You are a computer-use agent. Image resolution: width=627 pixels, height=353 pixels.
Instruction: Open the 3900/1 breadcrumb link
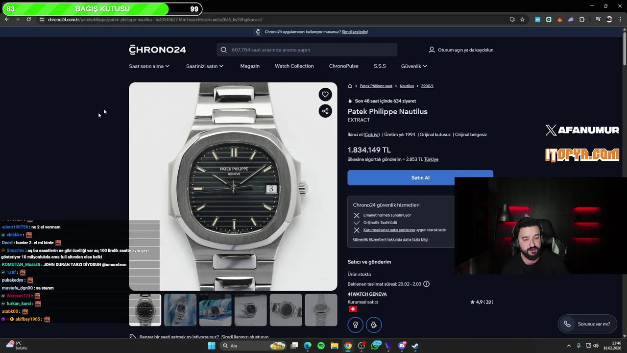pos(427,86)
